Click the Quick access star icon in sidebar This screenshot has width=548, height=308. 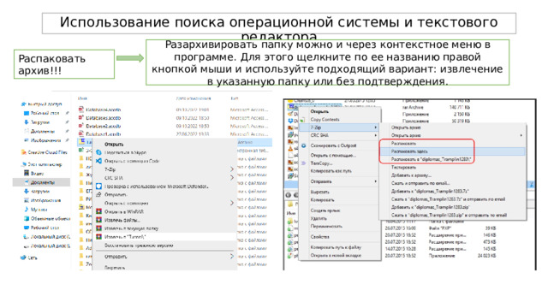pos(23,104)
